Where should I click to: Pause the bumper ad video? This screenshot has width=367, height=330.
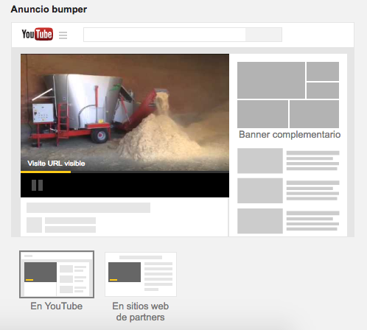[37, 185]
